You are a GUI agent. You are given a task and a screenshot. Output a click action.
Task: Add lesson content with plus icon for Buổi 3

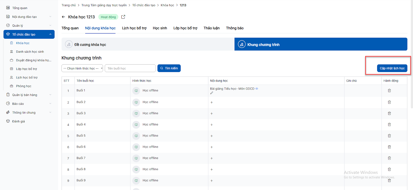[212, 114]
